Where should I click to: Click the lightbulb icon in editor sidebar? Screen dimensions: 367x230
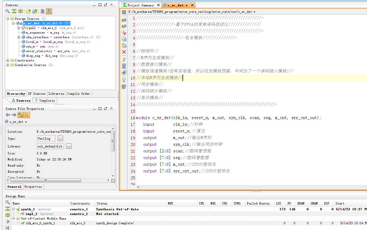click(124, 80)
